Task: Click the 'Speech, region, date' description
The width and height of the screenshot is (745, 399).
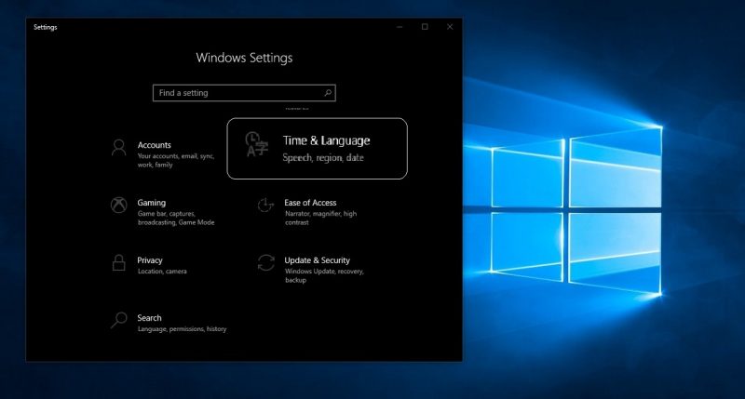Action: 323,158
